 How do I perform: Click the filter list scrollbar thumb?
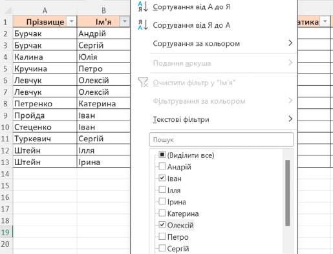tap(288, 193)
